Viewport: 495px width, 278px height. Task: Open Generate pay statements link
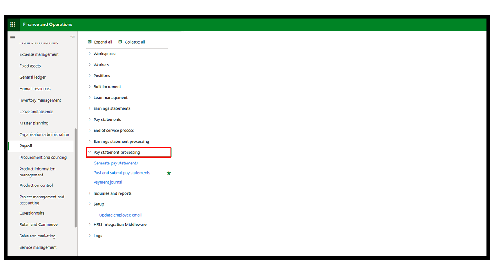click(116, 163)
